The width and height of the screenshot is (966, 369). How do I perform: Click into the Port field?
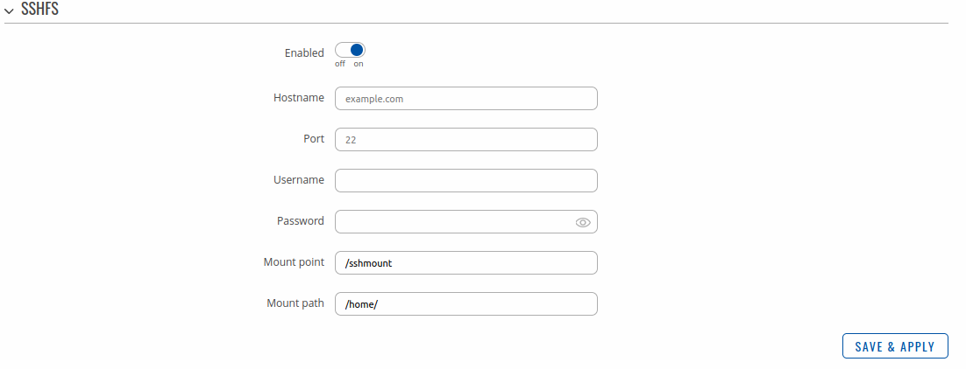point(465,140)
